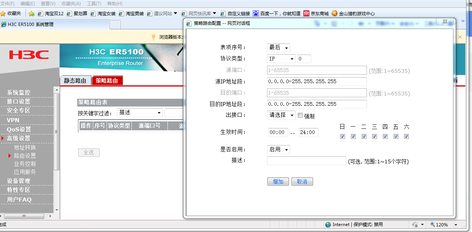The height and width of the screenshot is (232, 472).
Task: Uncheck the 二 (Tuesday) checkbox
Action: (x=364, y=136)
